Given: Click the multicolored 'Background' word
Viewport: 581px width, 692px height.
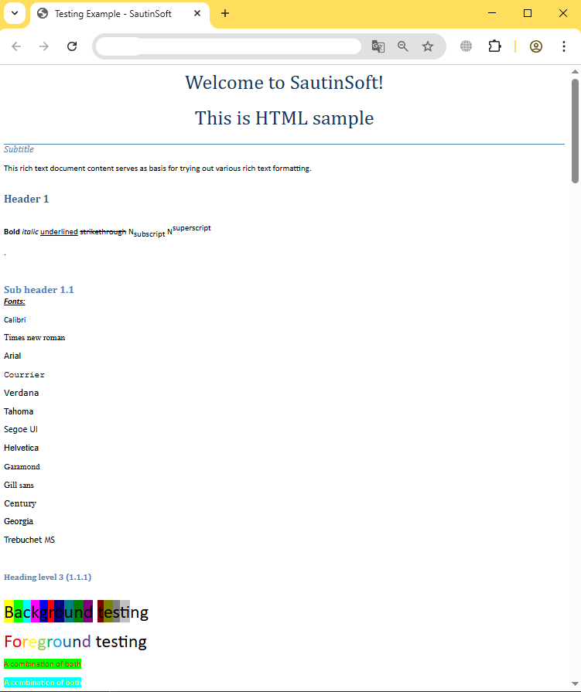Looking at the screenshot, I should [49, 612].
